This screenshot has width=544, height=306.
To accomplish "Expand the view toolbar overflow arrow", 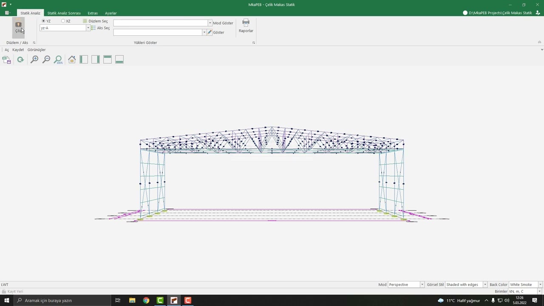I will pos(541,50).
